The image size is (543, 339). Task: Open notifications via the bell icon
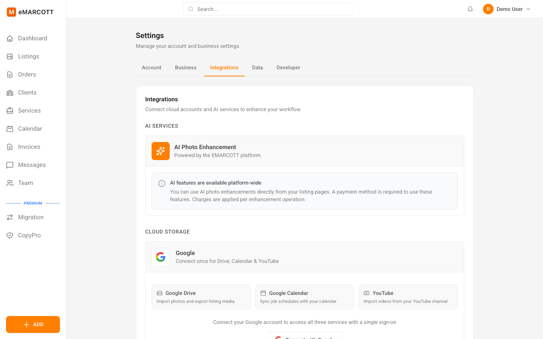(x=470, y=9)
